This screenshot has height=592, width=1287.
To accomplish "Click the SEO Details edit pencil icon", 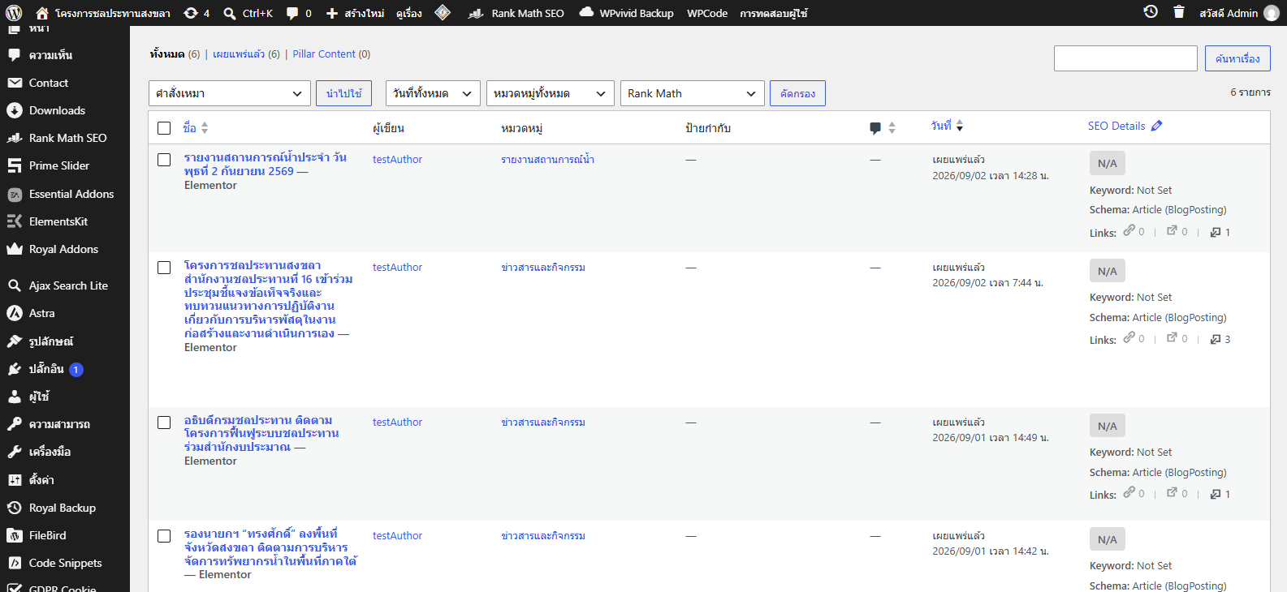I will [1157, 126].
